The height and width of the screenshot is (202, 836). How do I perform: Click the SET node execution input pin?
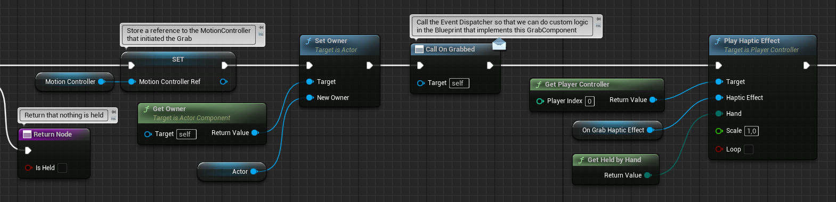tap(132, 65)
